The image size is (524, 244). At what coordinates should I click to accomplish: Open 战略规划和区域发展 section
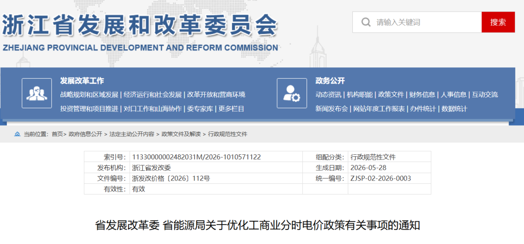(x=89, y=95)
